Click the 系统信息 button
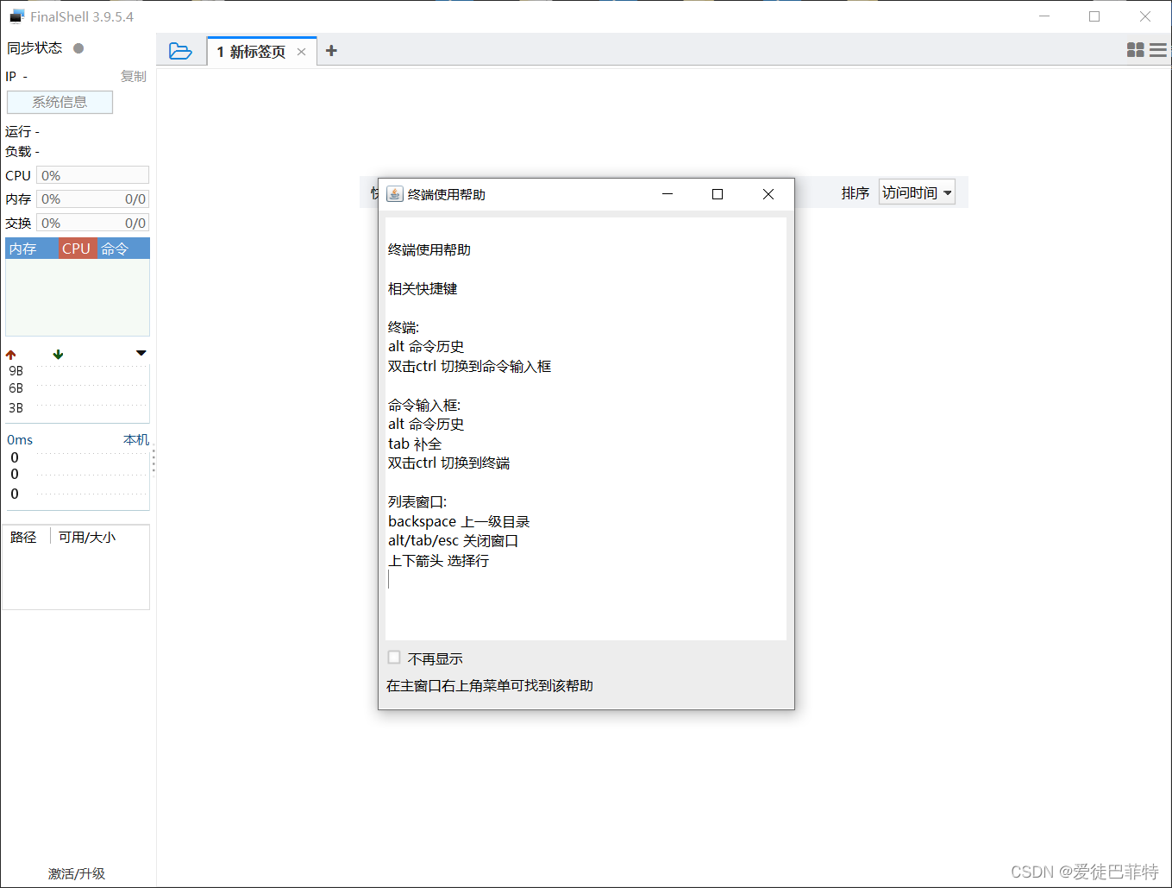The image size is (1172, 888). pos(60,102)
